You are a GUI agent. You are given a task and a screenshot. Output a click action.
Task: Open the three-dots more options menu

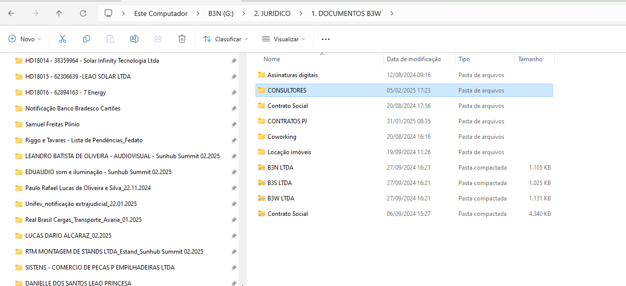[326, 39]
